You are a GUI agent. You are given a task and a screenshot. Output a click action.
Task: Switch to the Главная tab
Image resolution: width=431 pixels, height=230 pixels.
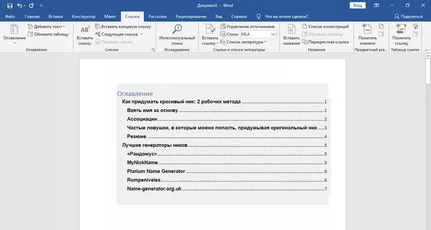(x=32, y=16)
